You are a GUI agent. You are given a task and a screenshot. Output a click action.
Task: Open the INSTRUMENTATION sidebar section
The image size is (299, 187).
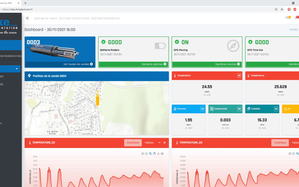(11, 56)
